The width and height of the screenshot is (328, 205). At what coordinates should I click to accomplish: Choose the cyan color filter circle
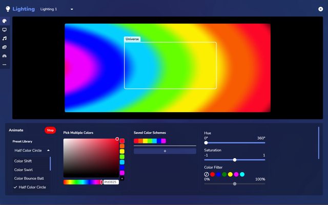click(x=242, y=174)
